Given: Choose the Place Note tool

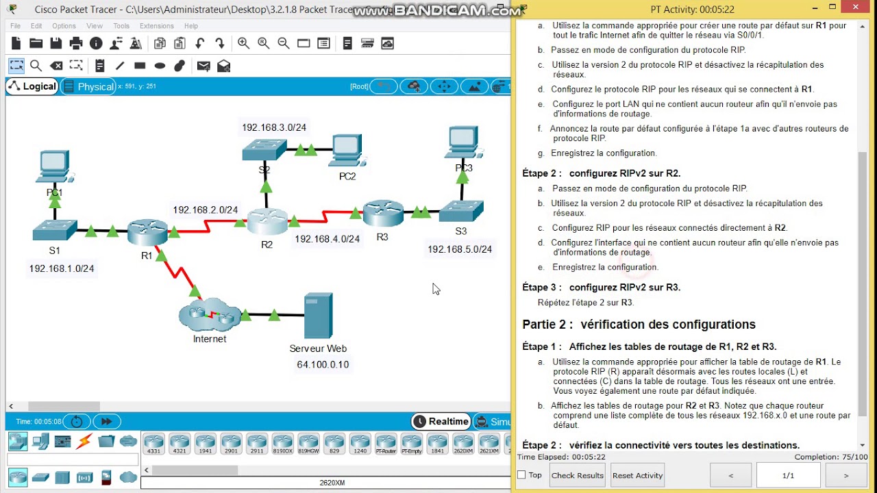Looking at the screenshot, I should [x=100, y=66].
